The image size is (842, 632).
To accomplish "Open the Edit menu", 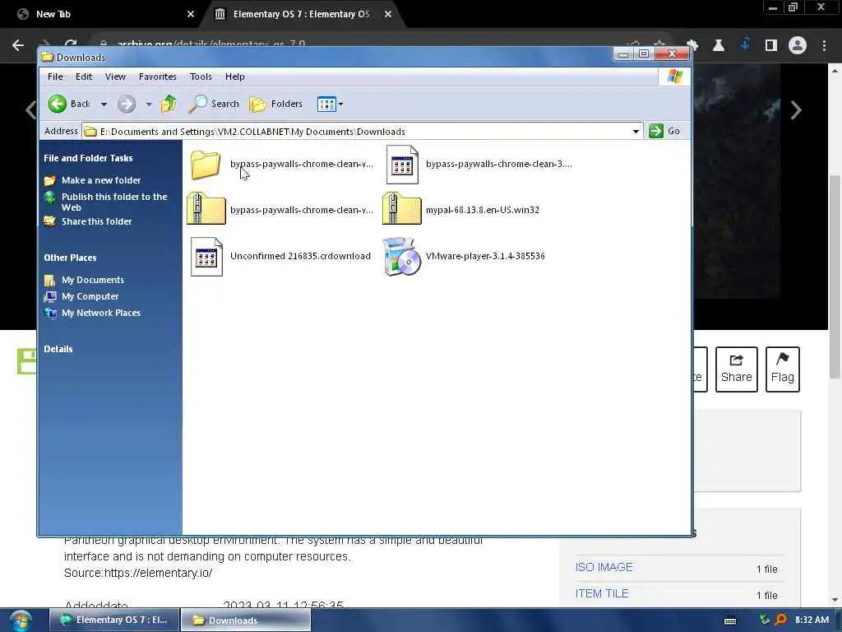I will click(x=83, y=77).
